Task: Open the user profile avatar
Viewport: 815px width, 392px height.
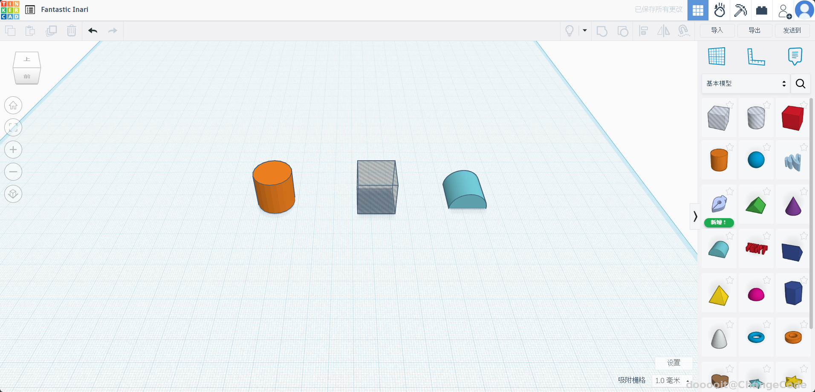Action: 805,10
